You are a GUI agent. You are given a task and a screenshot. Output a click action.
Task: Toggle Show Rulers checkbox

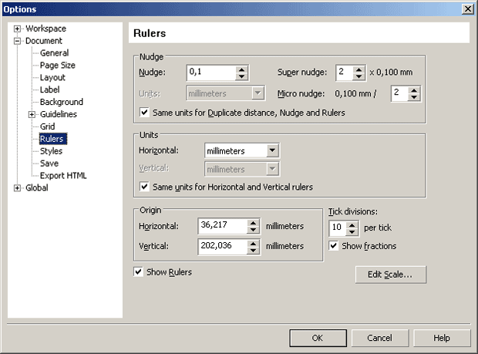click(138, 271)
